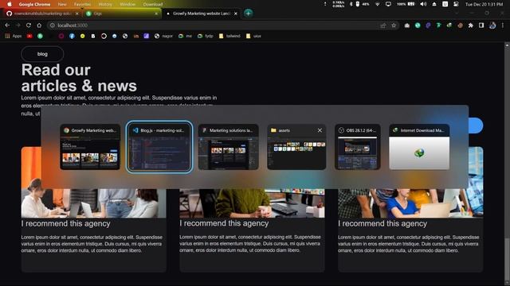Open the me bookmark folder
Image resolution: width=510 pixels, height=286 pixels.
pos(185,36)
